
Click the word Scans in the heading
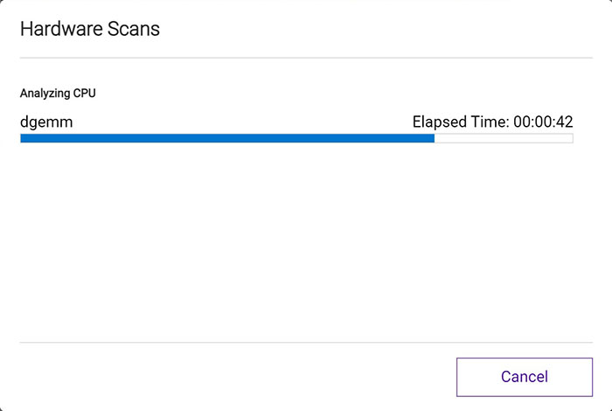[133, 29]
